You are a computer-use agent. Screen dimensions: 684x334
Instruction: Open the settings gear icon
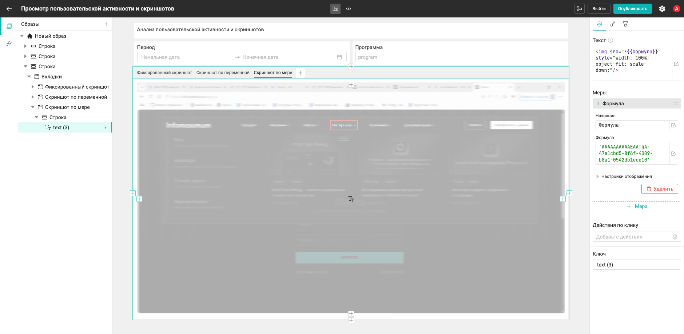pyautogui.click(x=662, y=9)
